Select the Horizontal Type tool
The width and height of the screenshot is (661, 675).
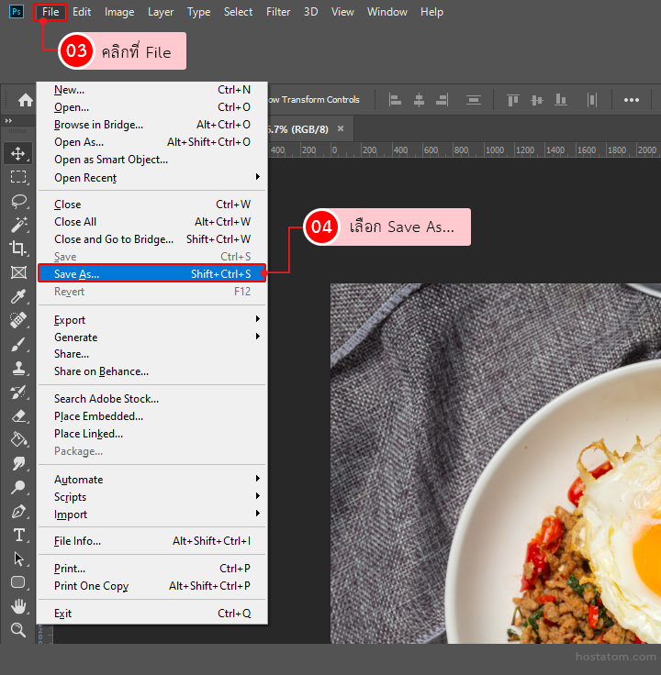tap(18, 535)
